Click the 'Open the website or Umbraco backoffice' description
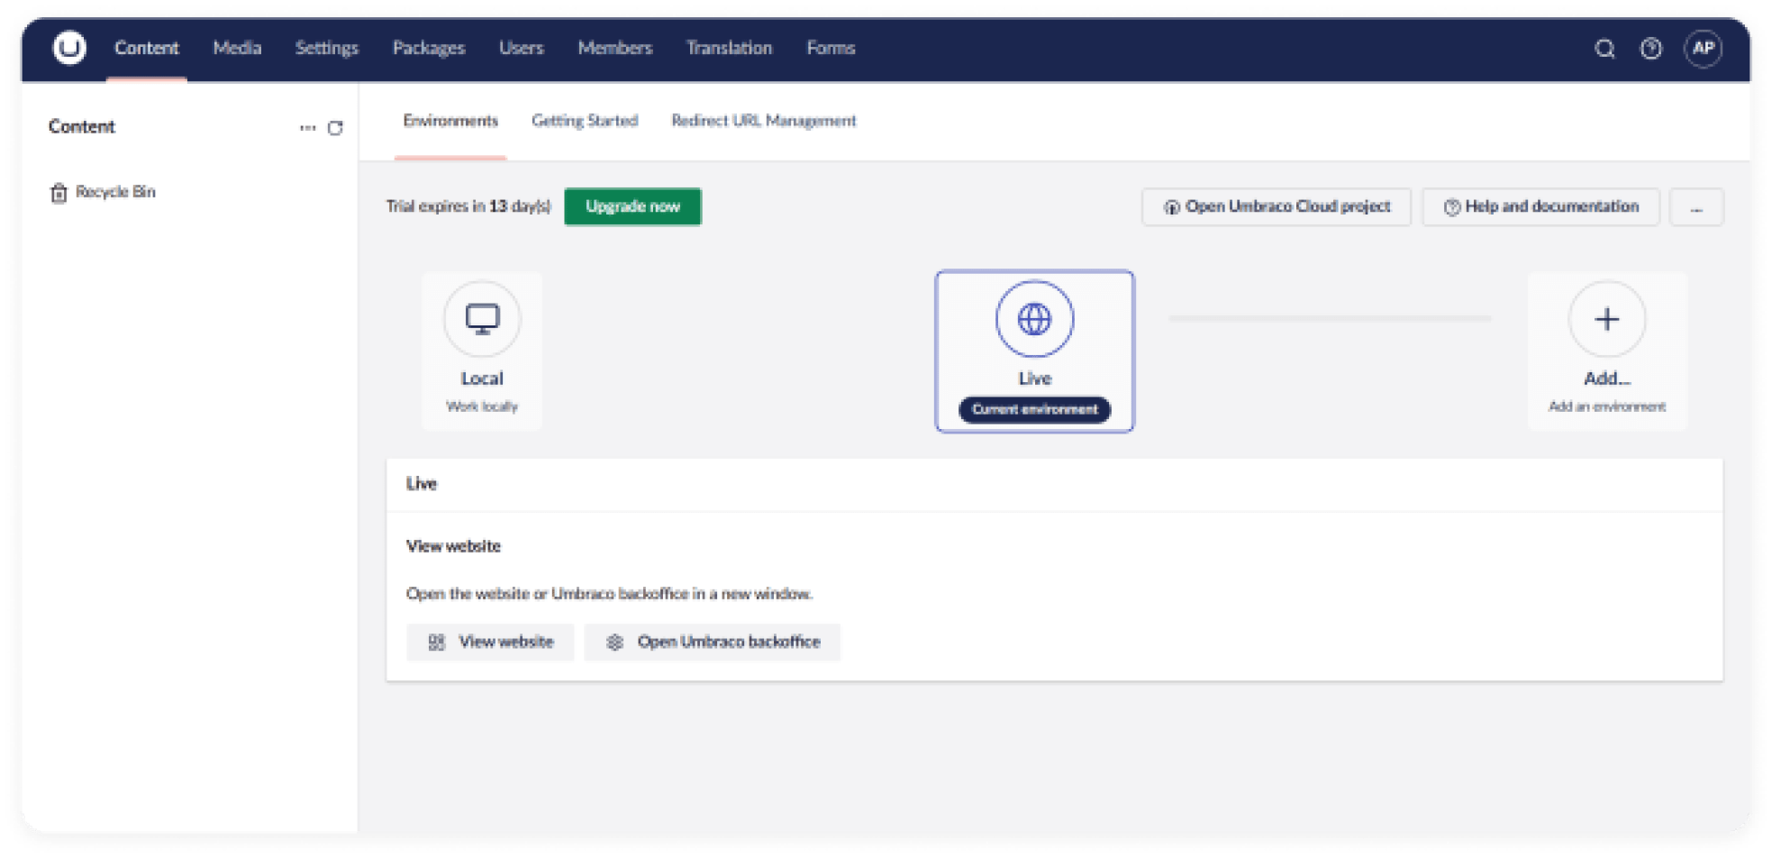Screen dimensions: 1772x858 [609, 594]
